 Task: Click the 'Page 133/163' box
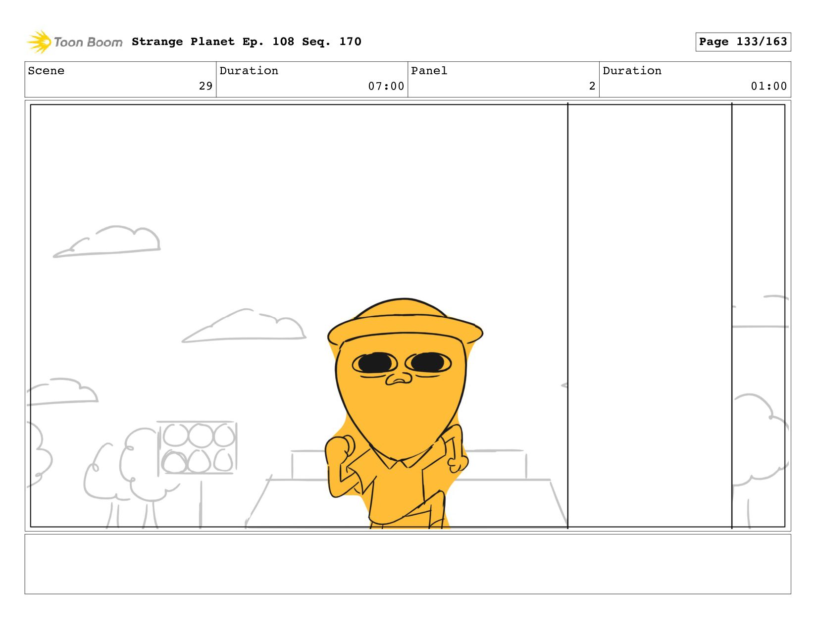(743, 42)
